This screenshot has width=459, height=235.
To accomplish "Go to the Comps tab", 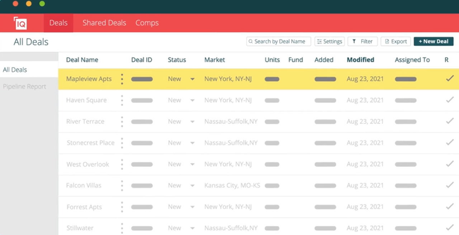I will point(147,23).
